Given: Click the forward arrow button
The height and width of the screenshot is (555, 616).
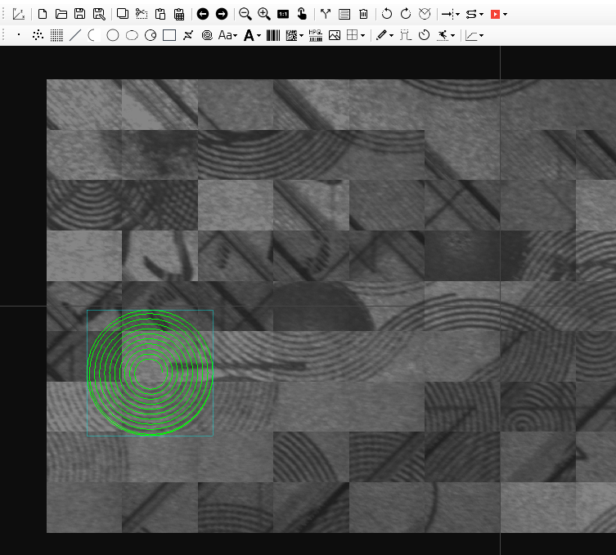Looking at the screenshot, I should [x=221, y=14].
